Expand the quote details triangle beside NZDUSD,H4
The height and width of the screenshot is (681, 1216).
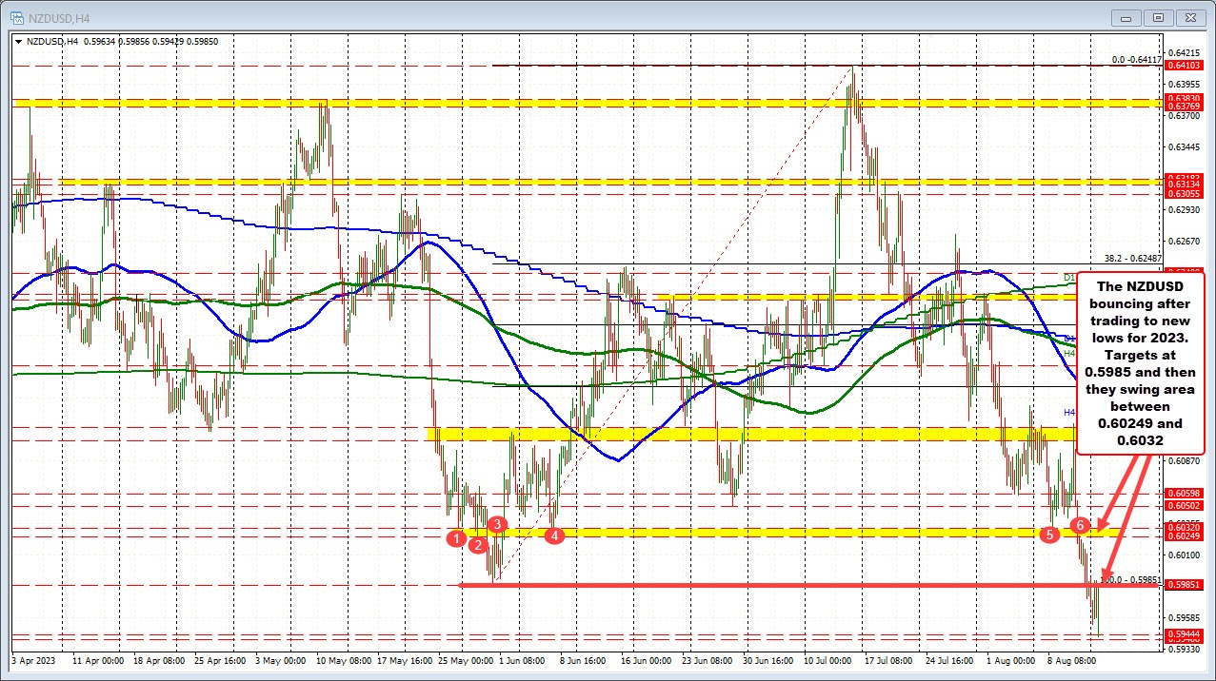17,42
